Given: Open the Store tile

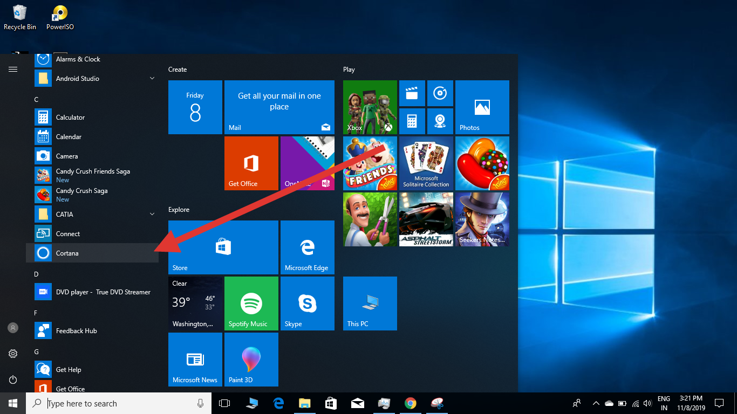Looking at the screenshot, I should click(223, 247).
